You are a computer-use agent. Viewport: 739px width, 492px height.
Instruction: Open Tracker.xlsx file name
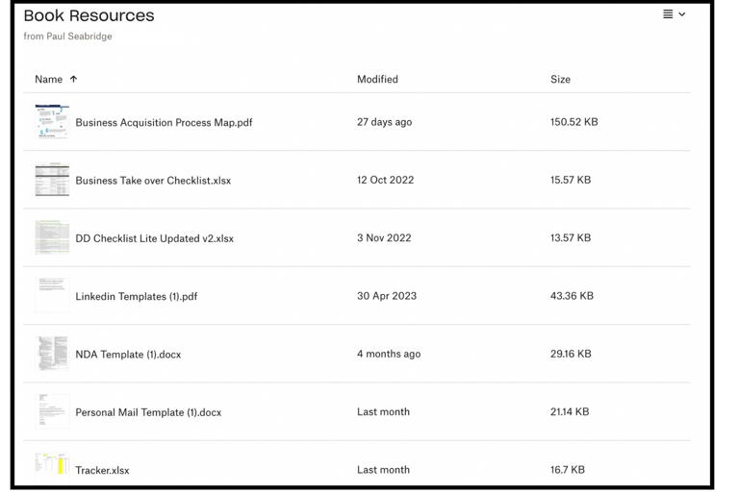pyautogui.click(x=102, y=471)
